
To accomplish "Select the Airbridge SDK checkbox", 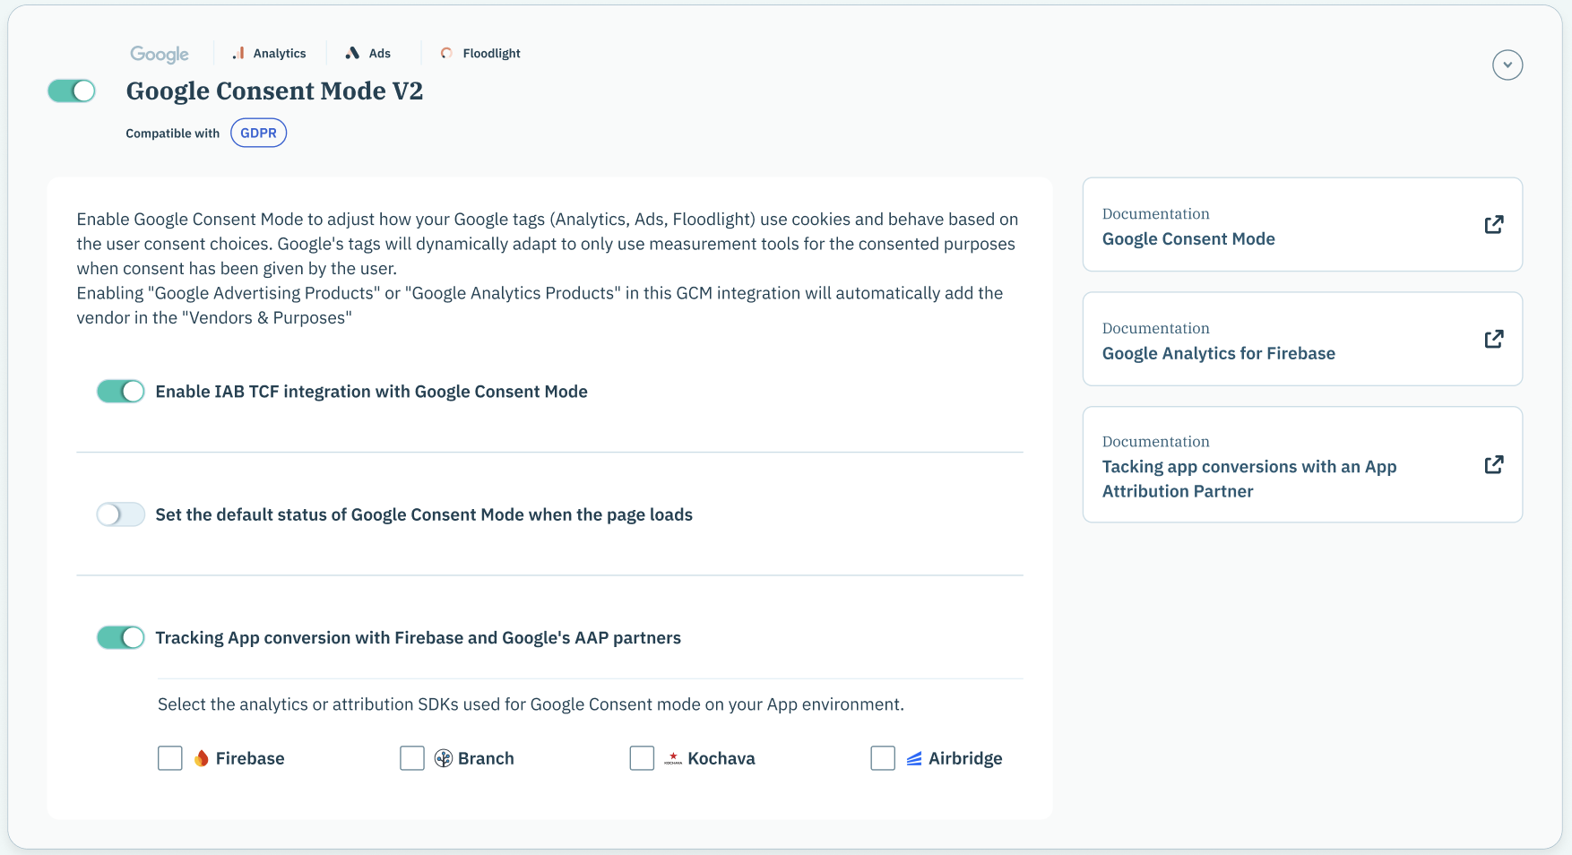I will coord(883,759).
